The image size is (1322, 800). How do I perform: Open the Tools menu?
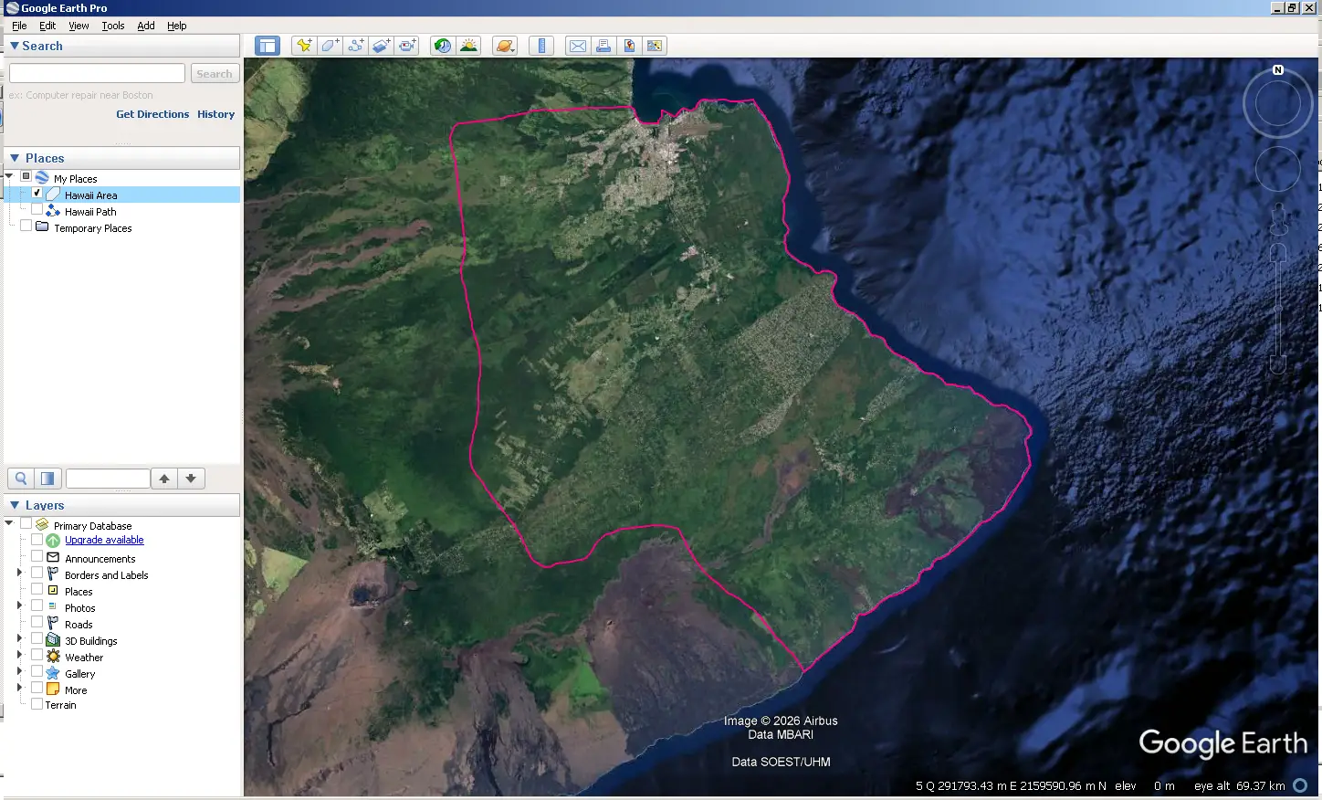[x=113, y=26]
